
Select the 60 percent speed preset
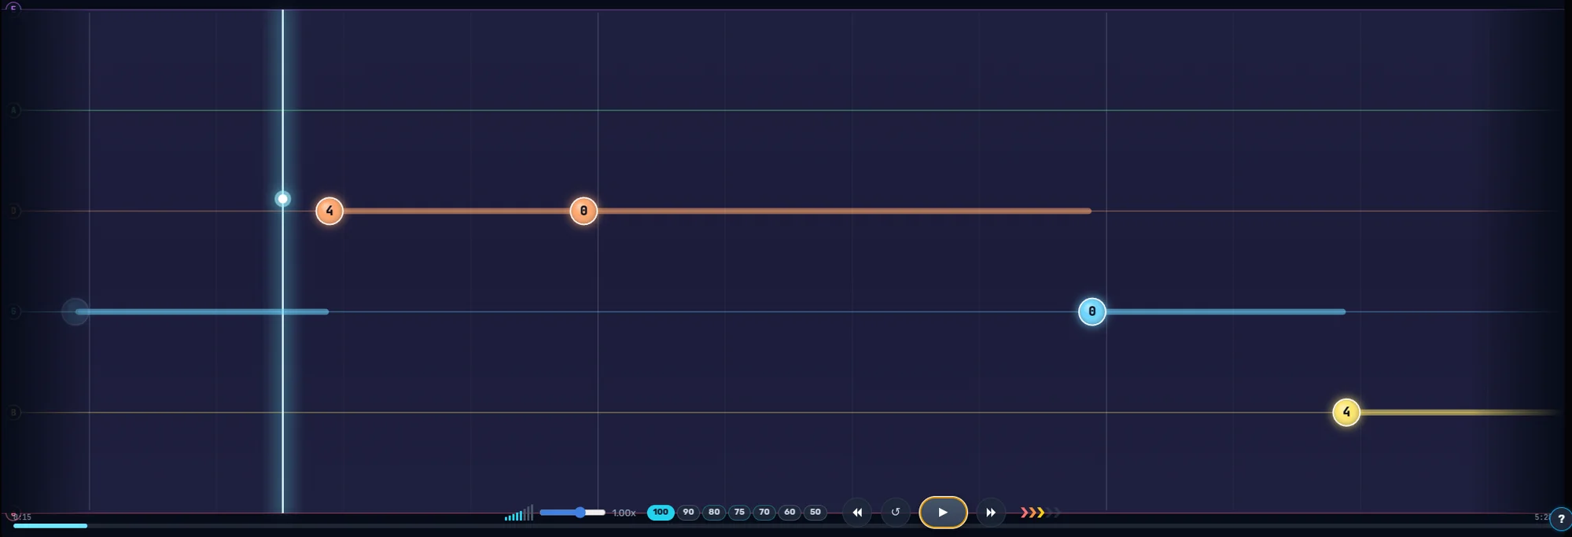click(790, 512)
